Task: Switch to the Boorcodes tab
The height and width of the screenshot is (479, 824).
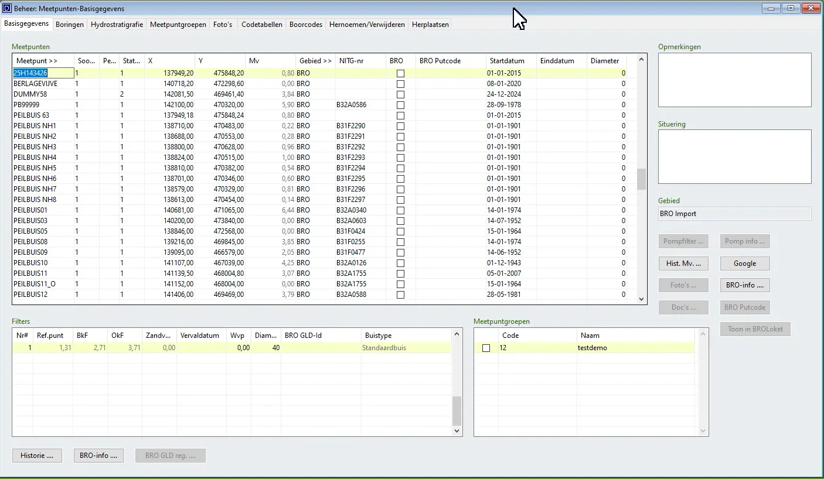Action: pyautogui.click(x=306, y=25)
